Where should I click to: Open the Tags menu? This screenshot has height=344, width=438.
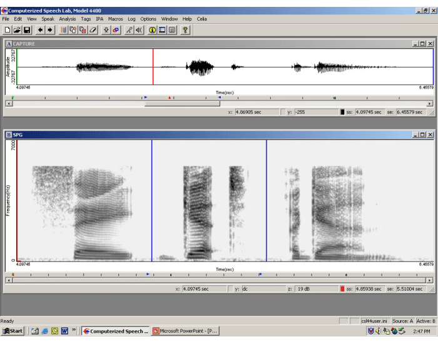[86, 19]
